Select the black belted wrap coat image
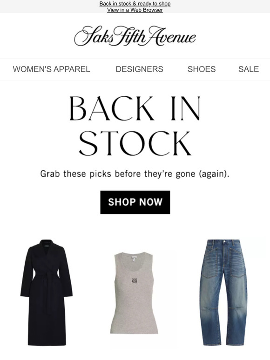The image size is (270, 360). click(47, 293)
